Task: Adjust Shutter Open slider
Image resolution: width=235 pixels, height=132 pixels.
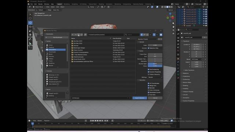Action: coord(155,64)
